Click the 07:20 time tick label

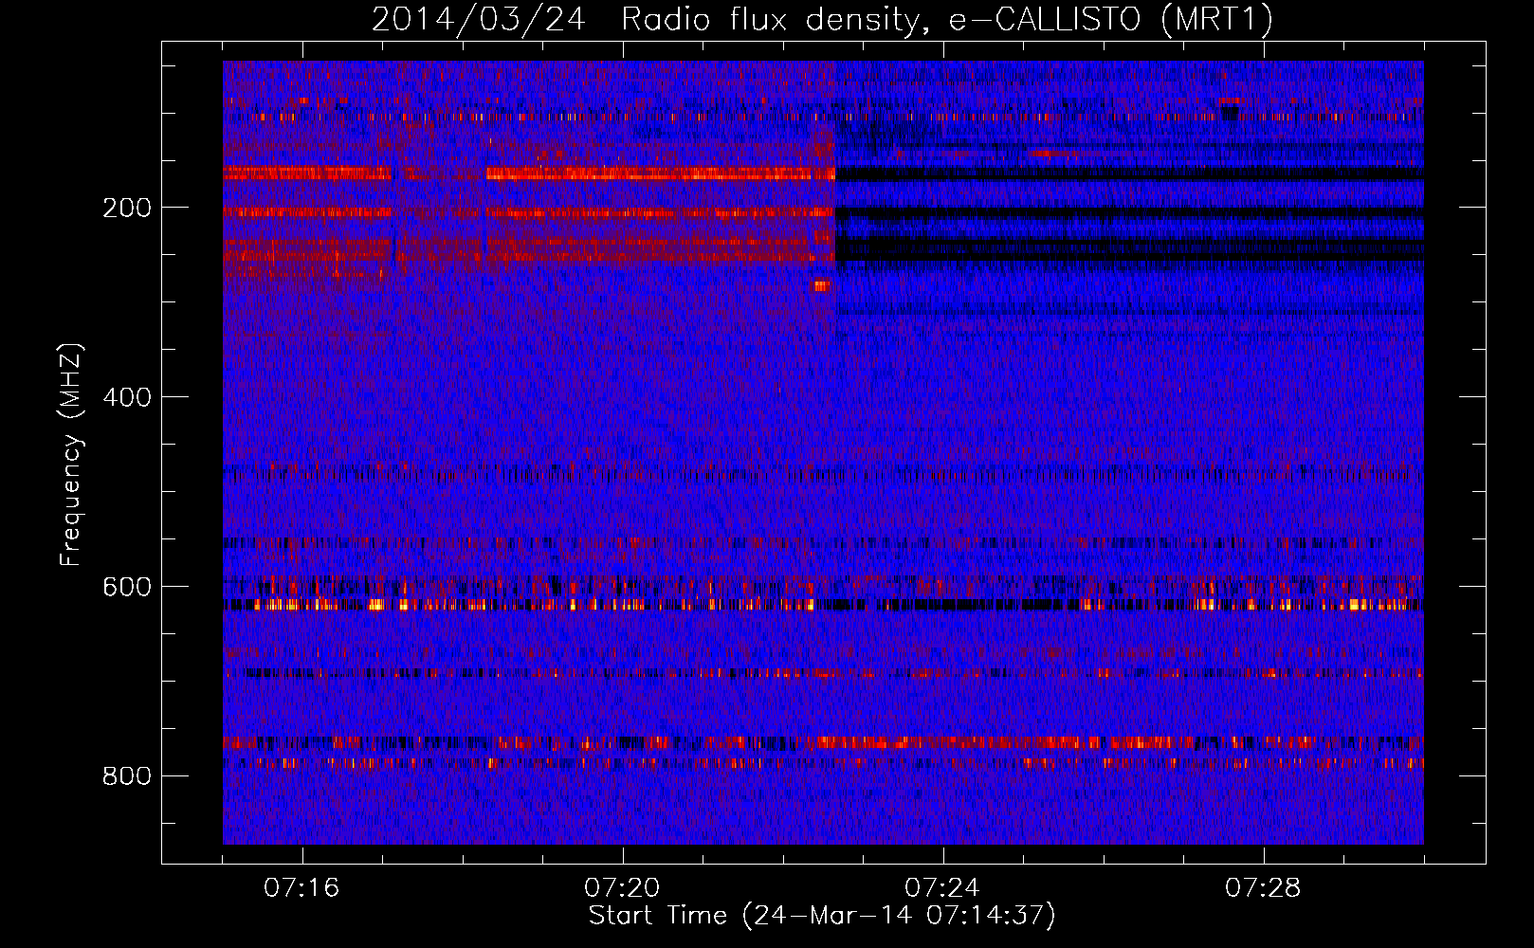[x=622, y=887]
